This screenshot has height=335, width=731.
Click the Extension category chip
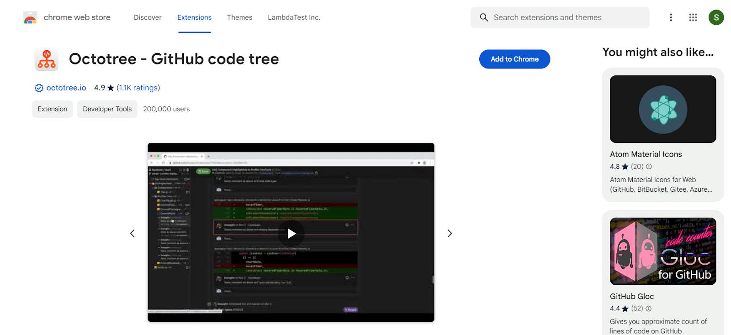[x=53, y=109]
